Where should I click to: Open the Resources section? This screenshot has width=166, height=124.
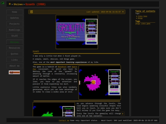point(14,48)
